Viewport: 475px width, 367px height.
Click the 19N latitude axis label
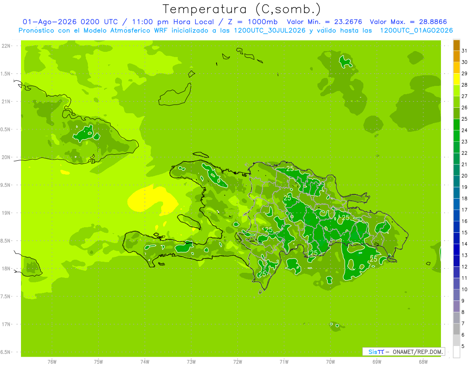tap(7, 213)
